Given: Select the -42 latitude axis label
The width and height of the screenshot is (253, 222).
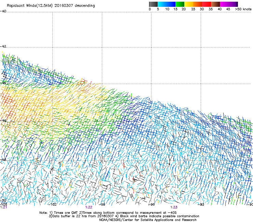Looking at the screenshot, I should [x=3, y=46].
